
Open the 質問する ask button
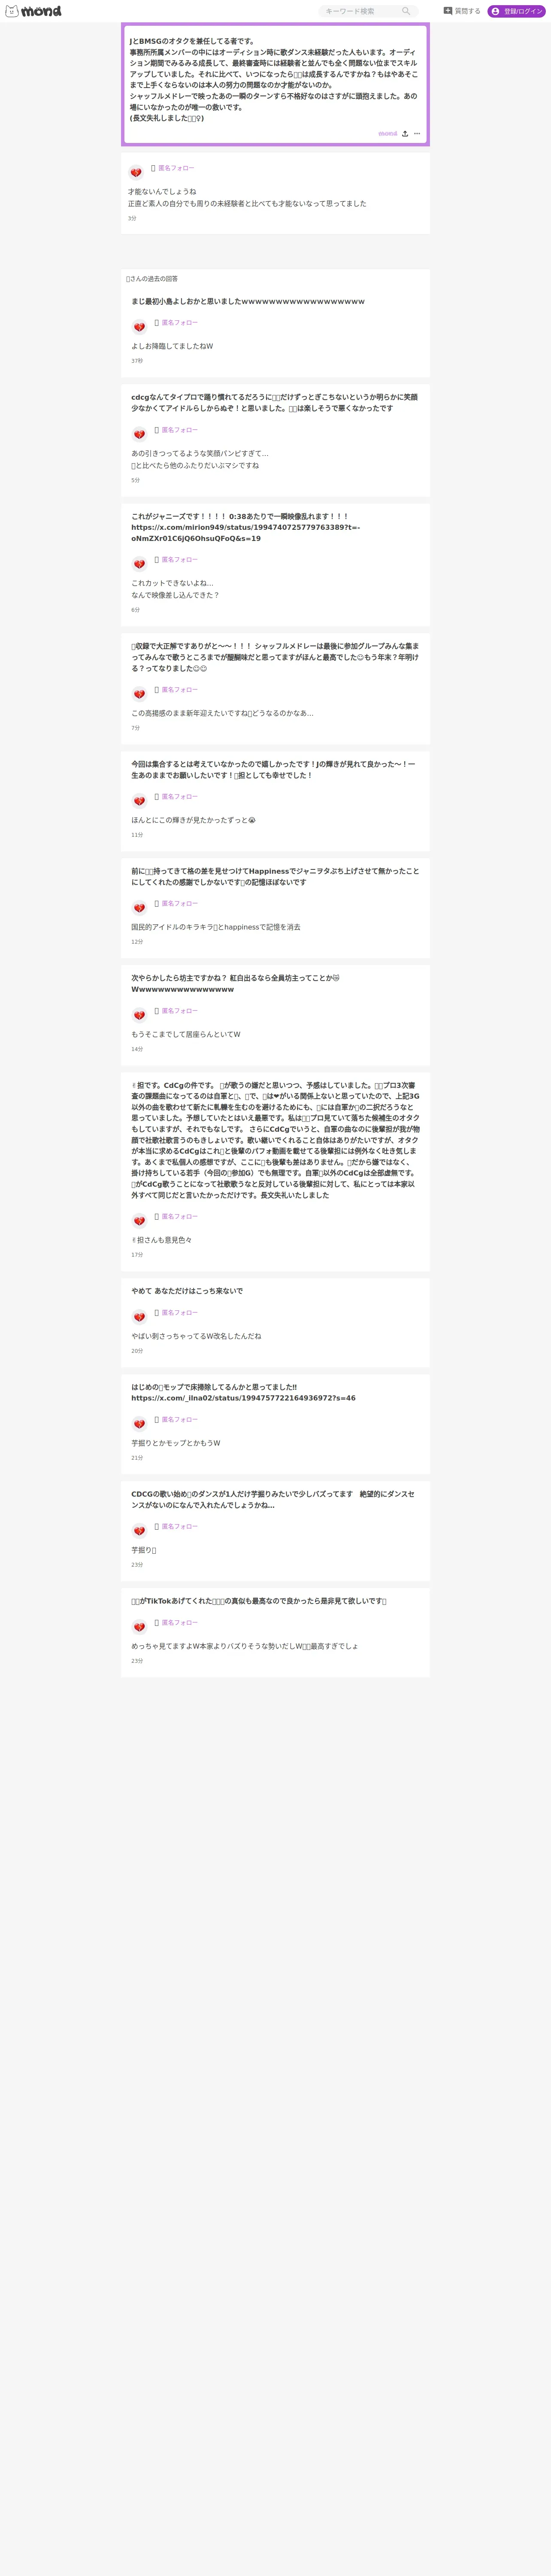462,11
